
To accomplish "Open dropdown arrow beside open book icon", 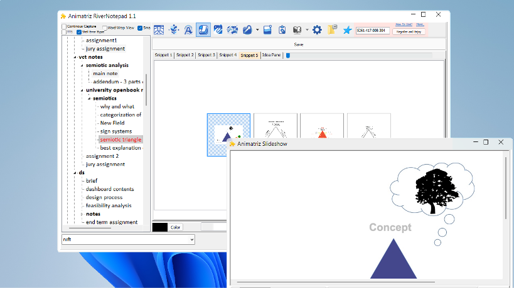I will tap(307, 30).
